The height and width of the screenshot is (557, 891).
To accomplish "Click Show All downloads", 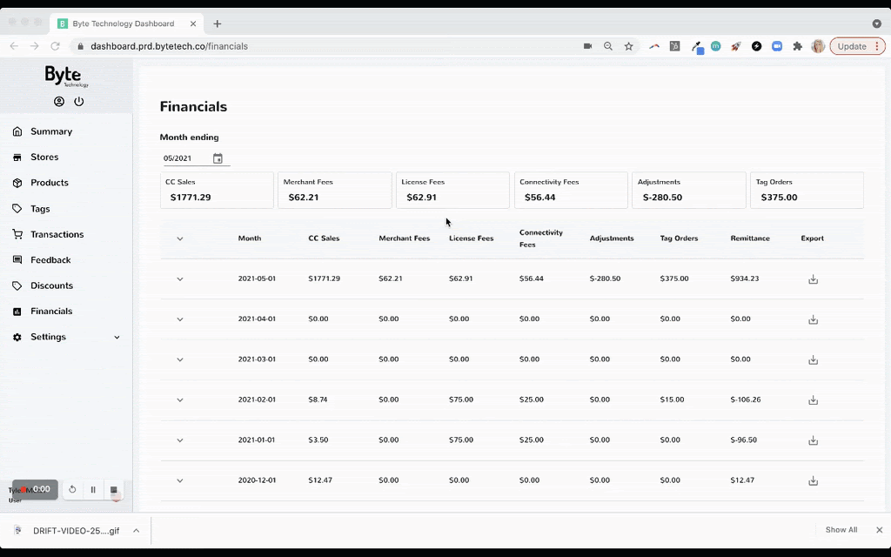I will [x=841, y=530].
